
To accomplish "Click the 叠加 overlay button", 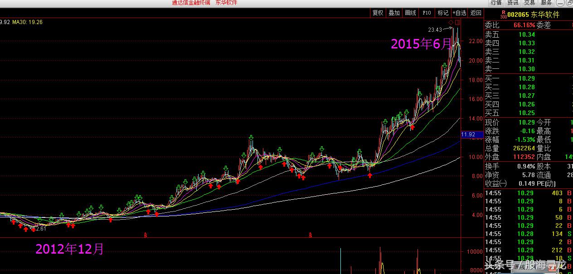I will point(394,13).
